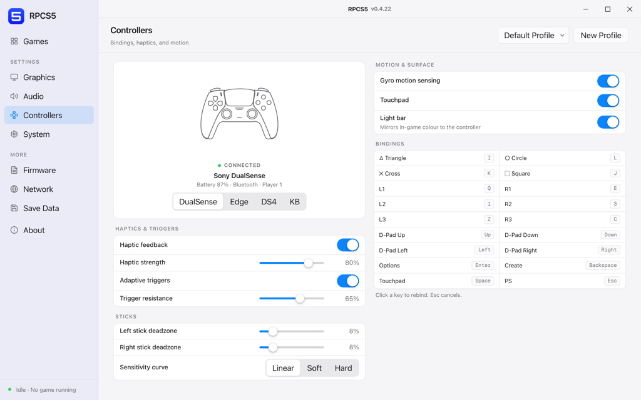Disable Haptic feedback
The image size is (641, 400).
coord(348,245)
